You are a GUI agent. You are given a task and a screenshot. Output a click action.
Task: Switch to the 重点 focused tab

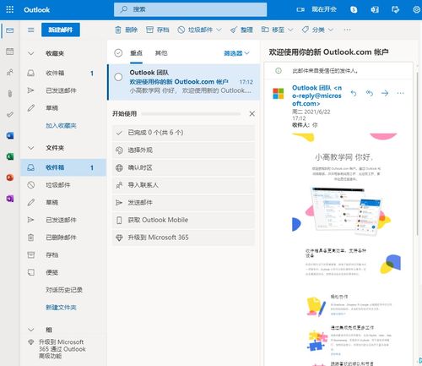136,53
